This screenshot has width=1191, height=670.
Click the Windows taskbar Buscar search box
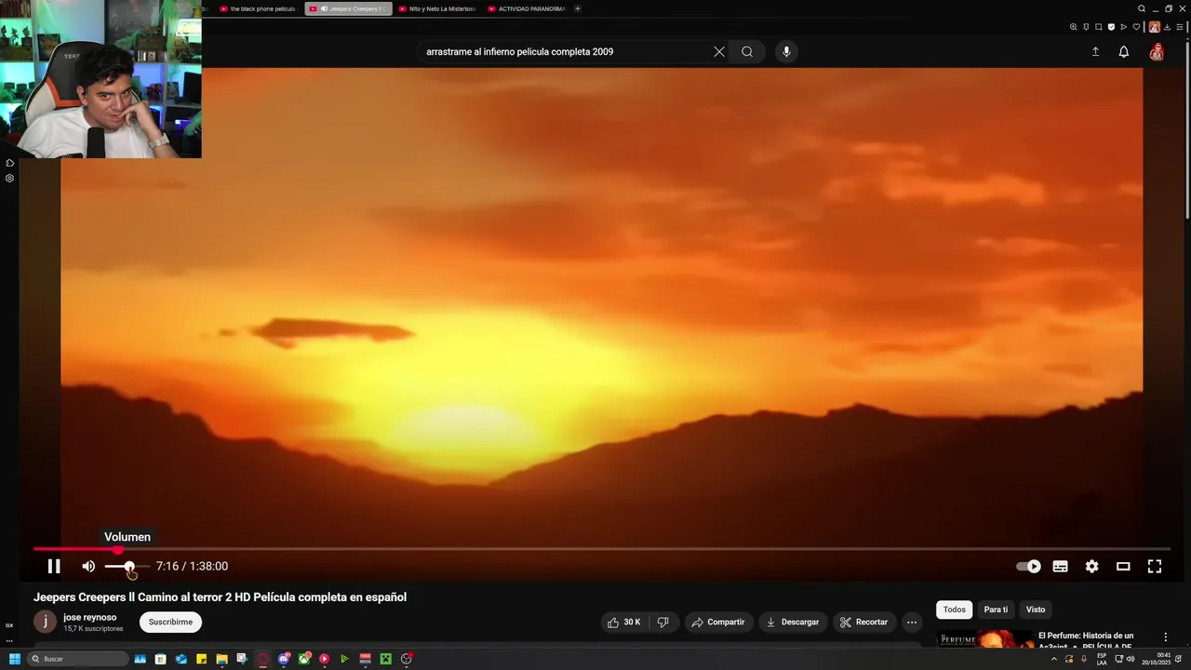pyautogui.click(x=77, y=659)
